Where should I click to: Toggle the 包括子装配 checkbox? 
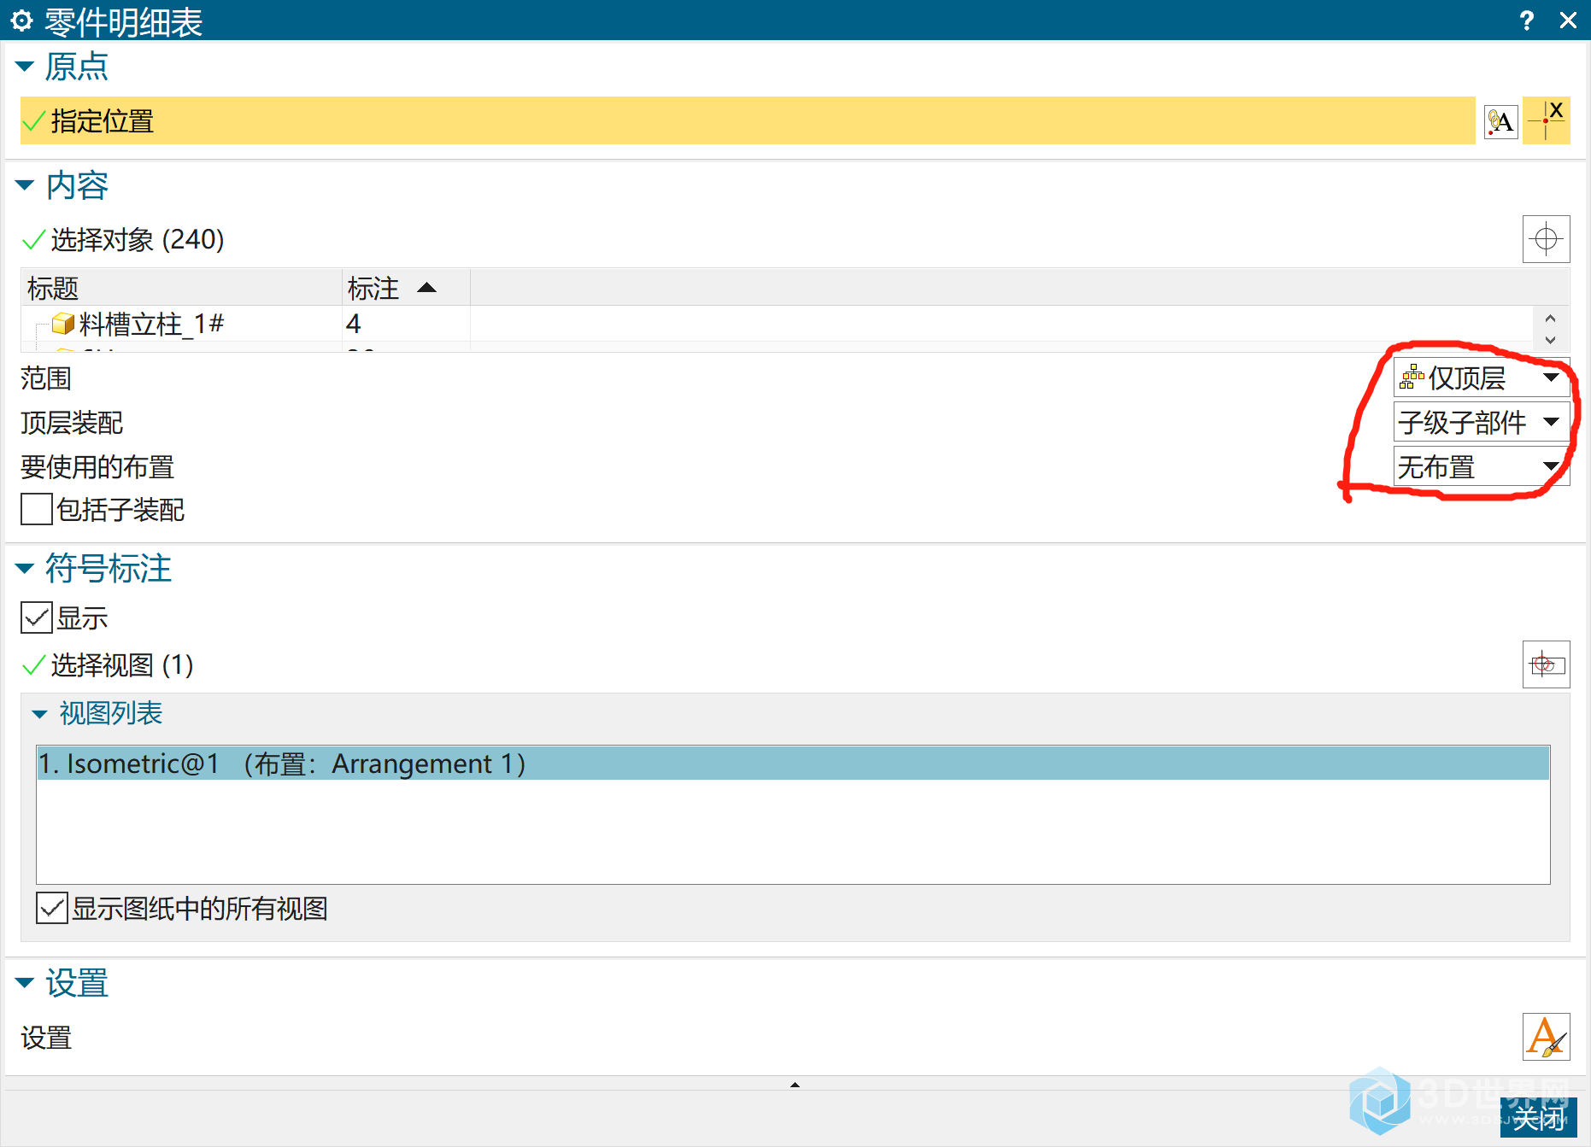[x=37, y=509]
